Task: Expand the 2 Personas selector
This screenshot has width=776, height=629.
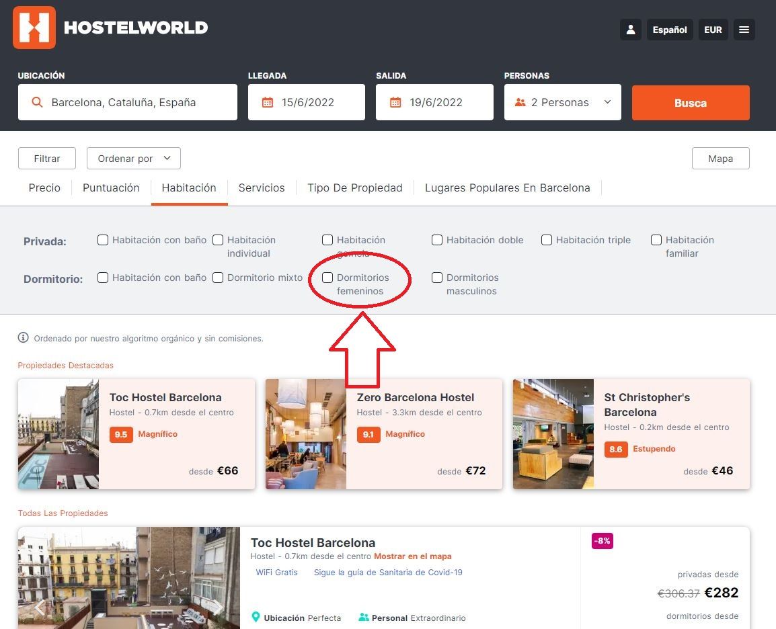Action: pyautogui.click(x=563, y=102)
